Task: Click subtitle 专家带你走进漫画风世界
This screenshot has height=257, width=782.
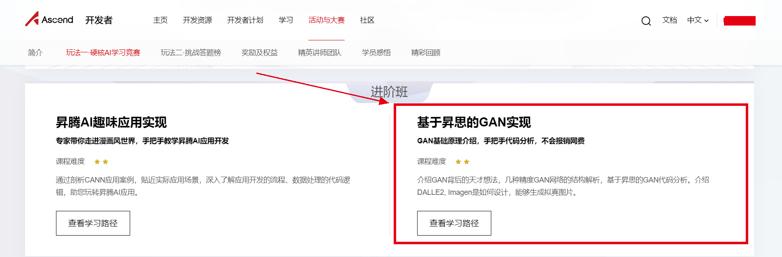Action: (142, 141)
